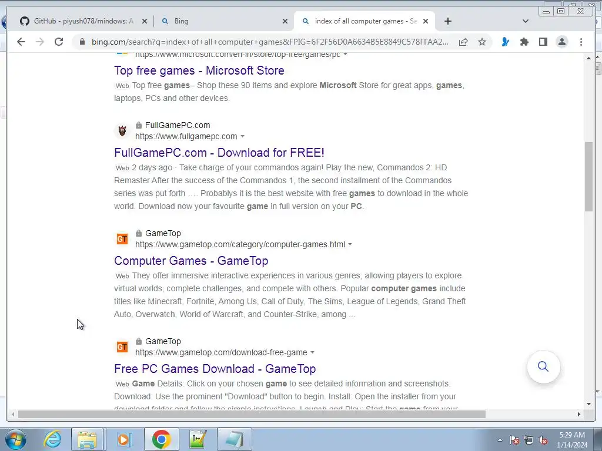
Task: Open Chrome's three-dot menu
Action: tap(581, 42)
